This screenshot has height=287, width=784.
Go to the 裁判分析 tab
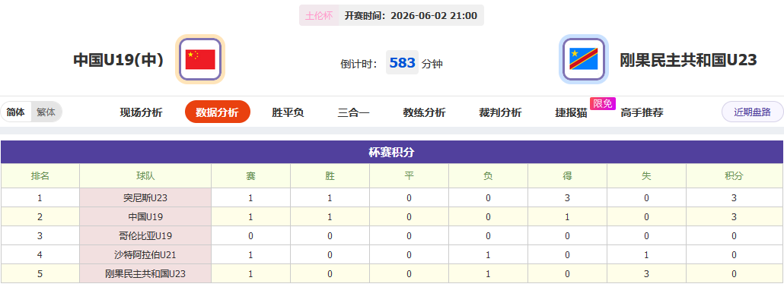tap(500, 112)
